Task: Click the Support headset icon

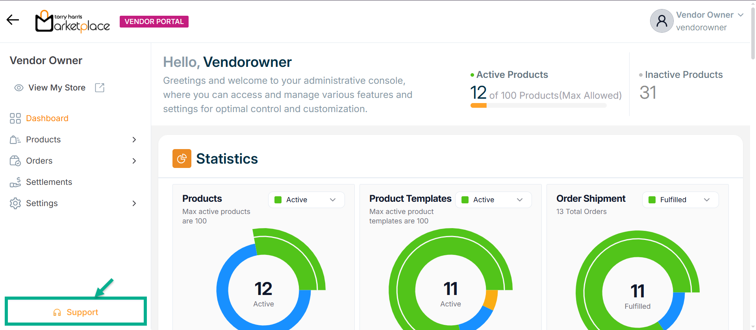Action: coord(57,312)
